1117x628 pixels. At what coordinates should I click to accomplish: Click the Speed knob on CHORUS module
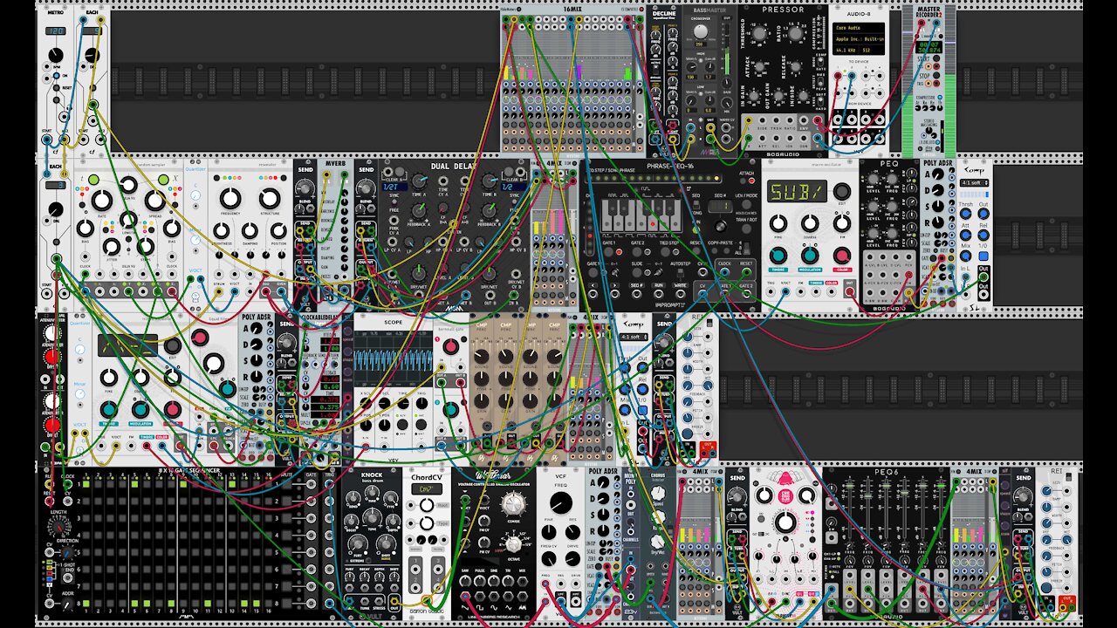(658, 493)
